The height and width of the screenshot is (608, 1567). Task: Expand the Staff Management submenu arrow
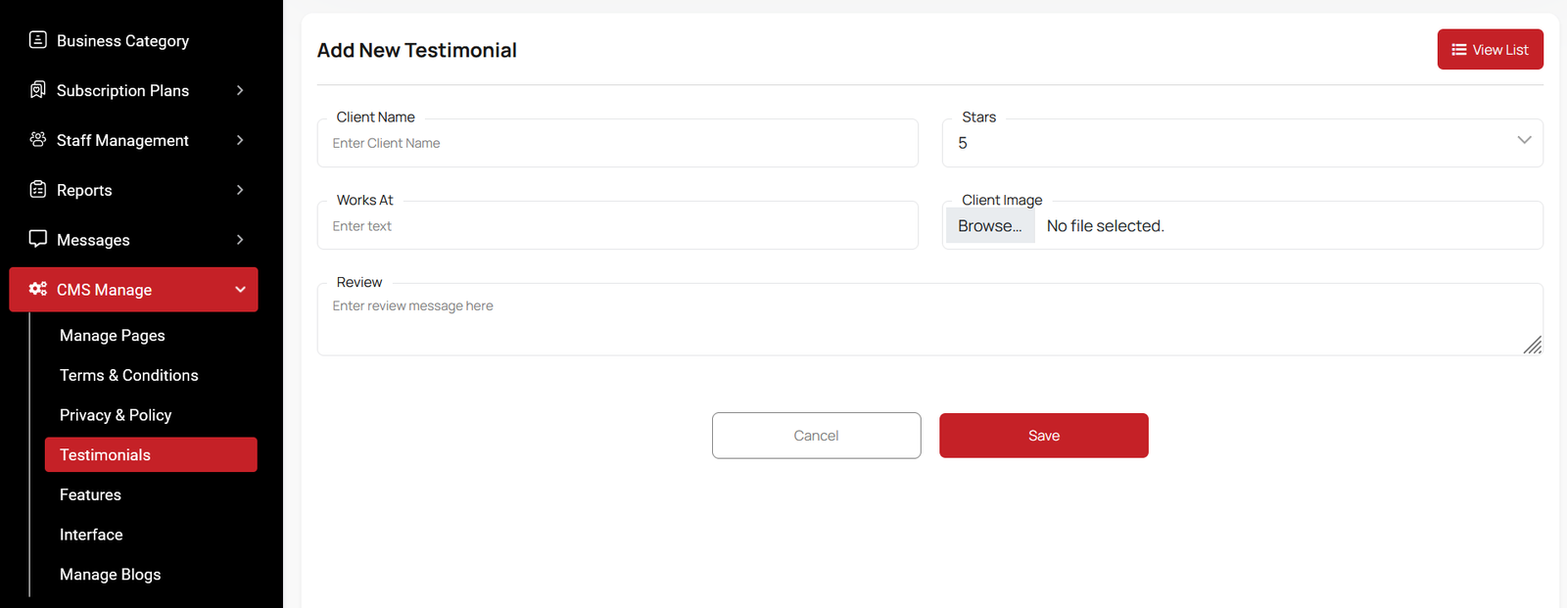[x=240, y=140]
